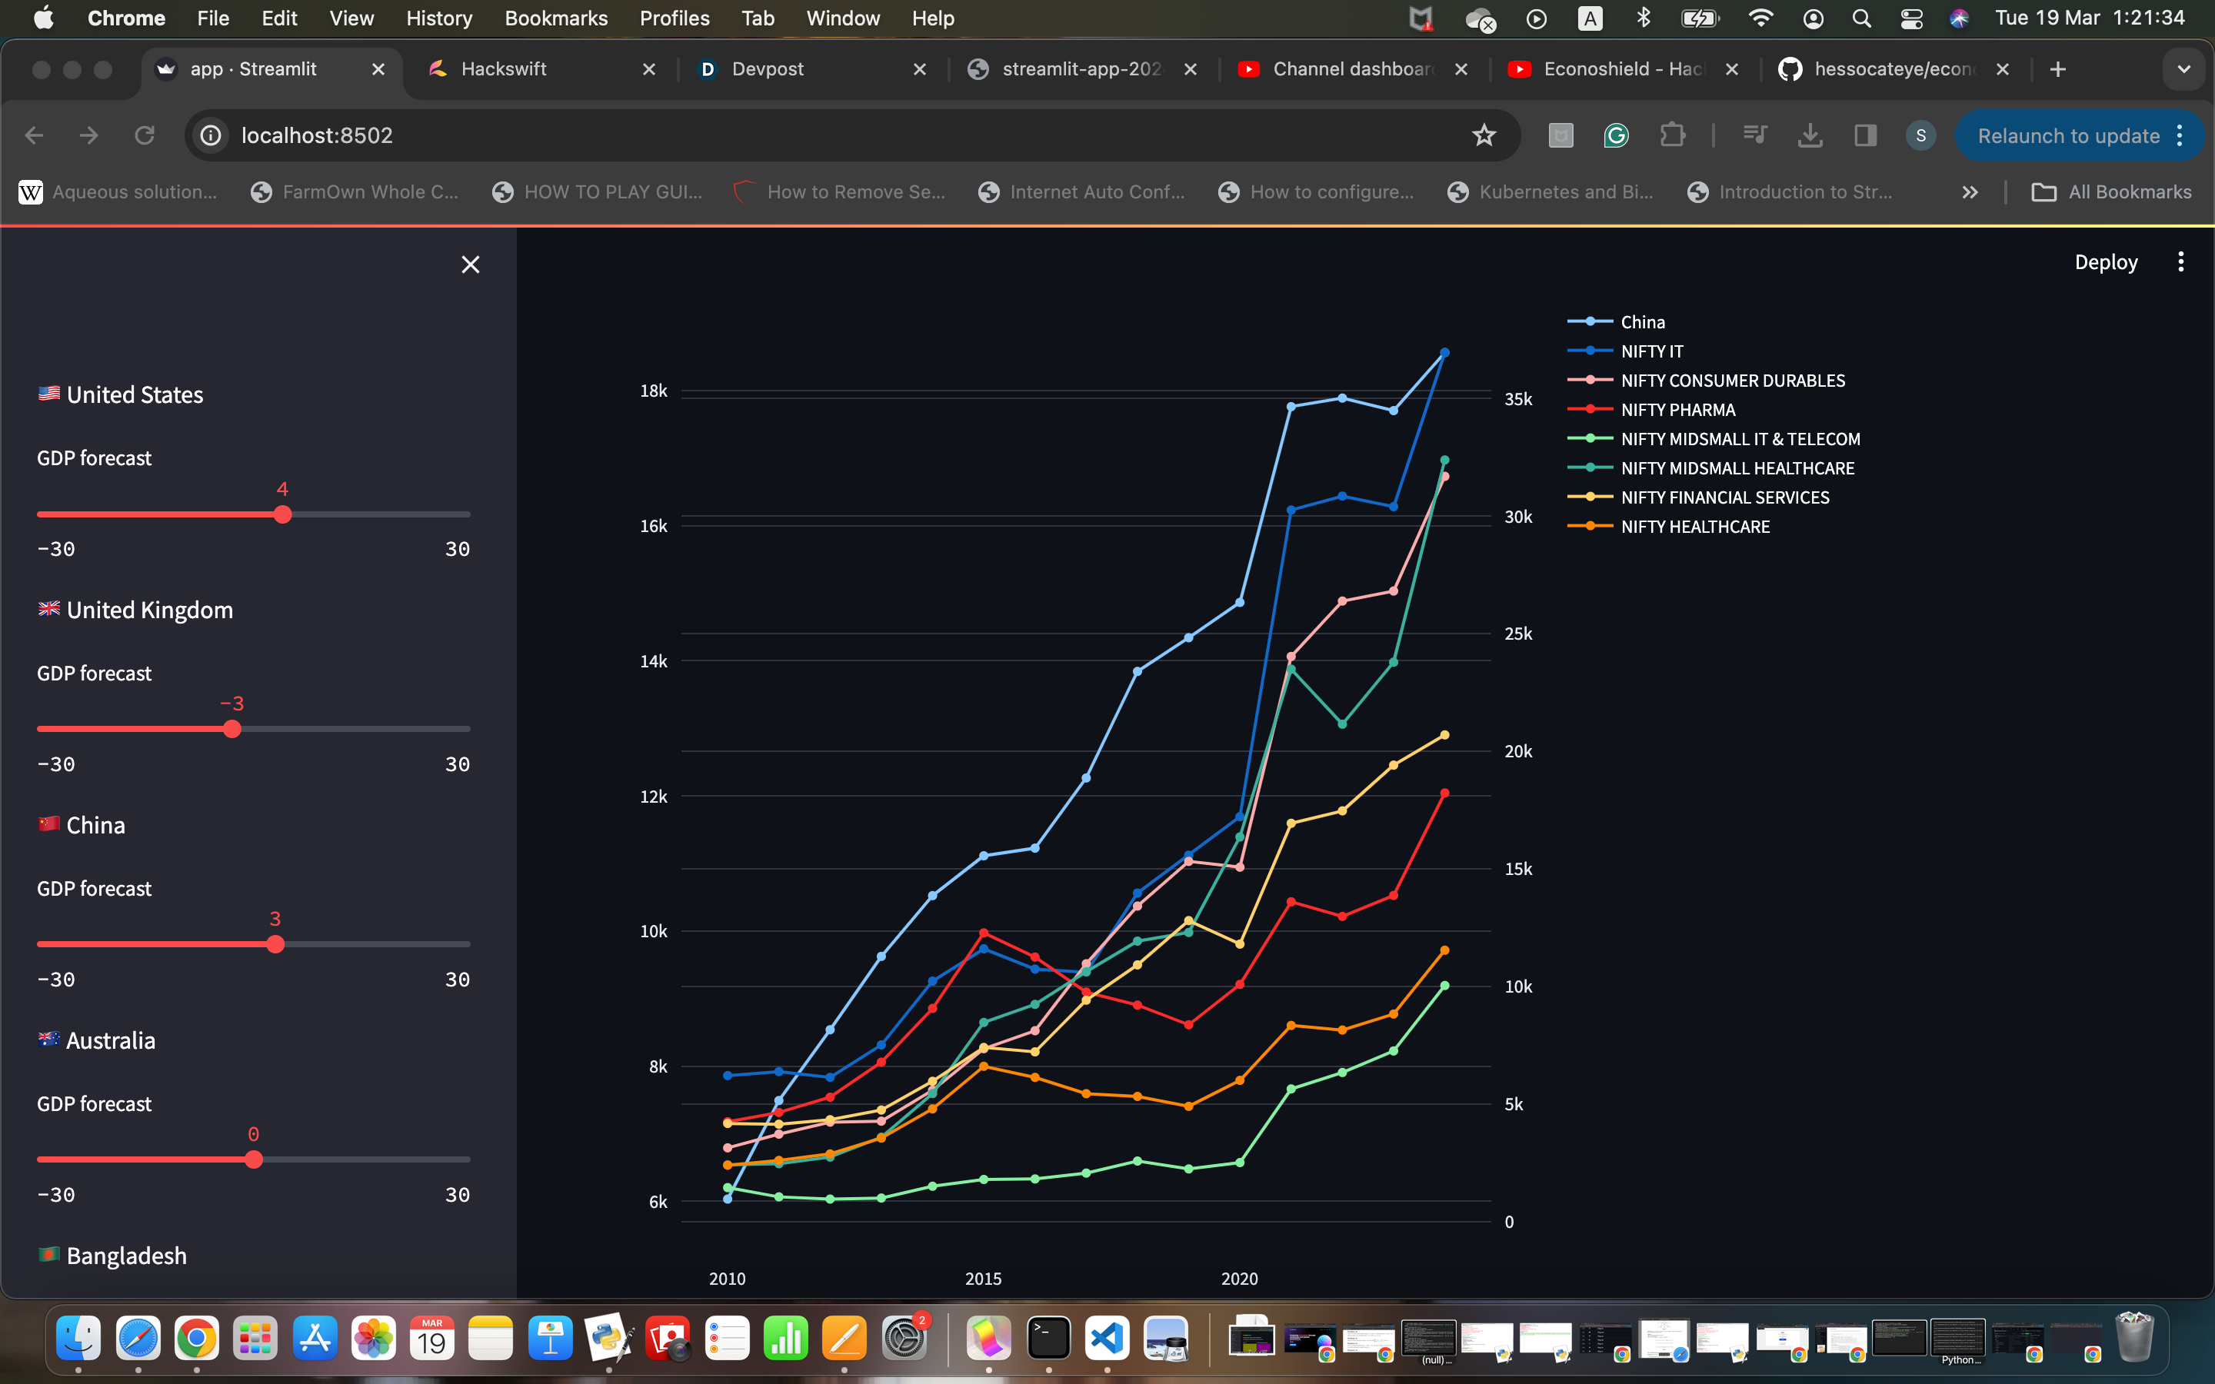Click the Grammarly extension icon

1617,135
